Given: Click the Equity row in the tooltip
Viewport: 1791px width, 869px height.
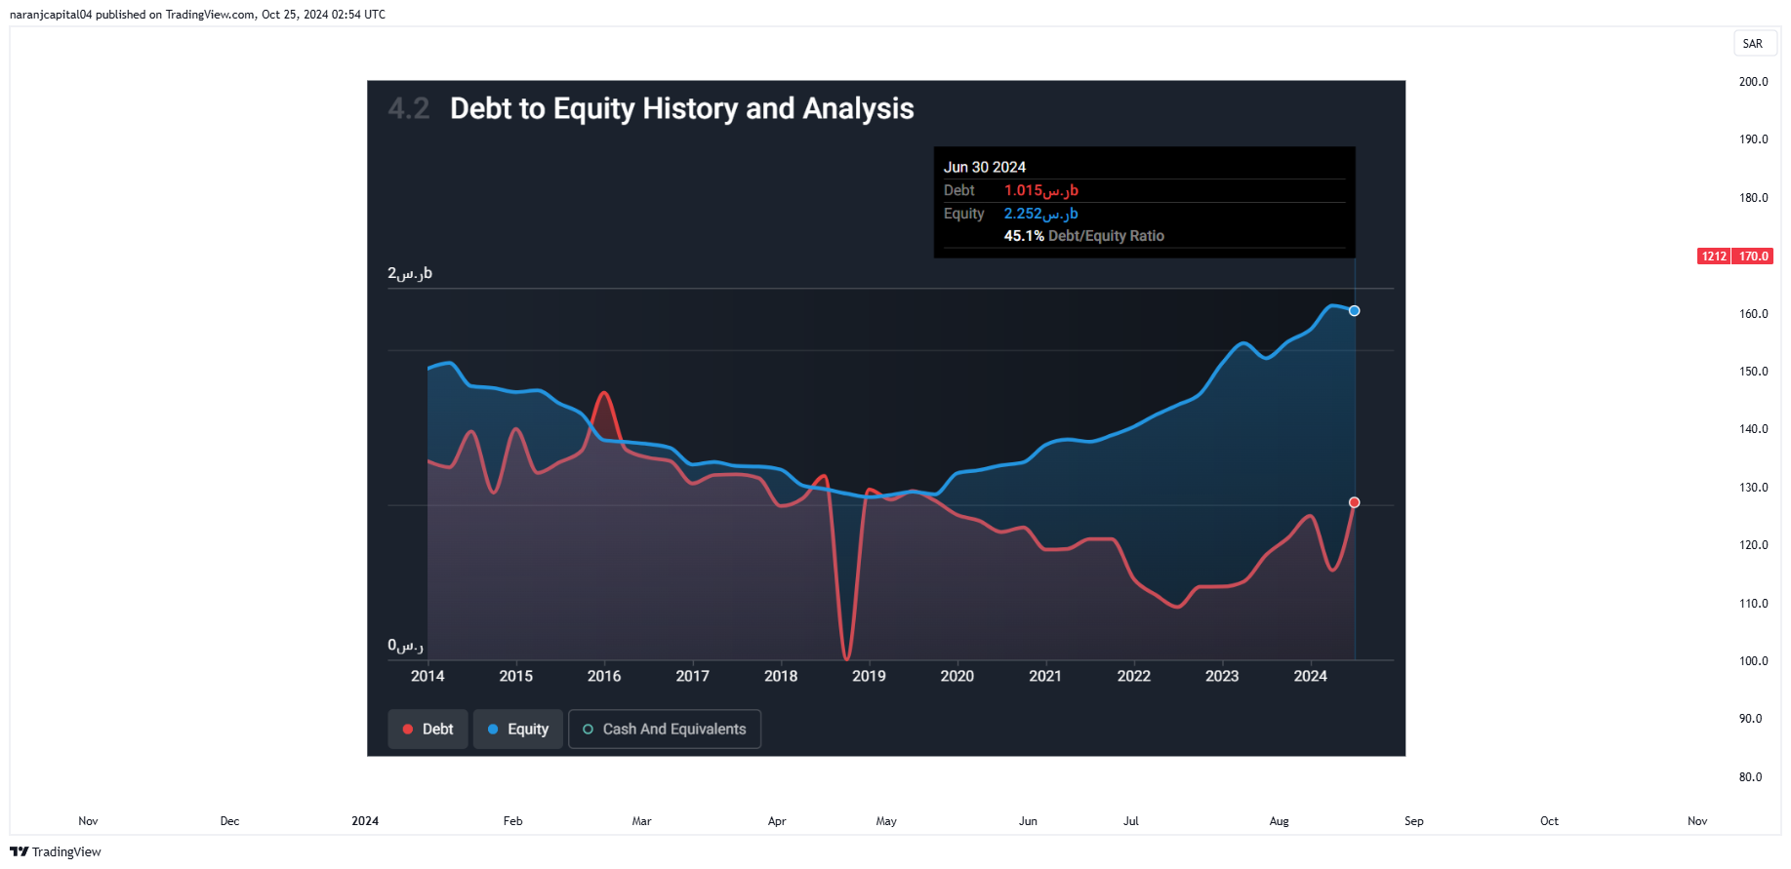Looking at the screenshot, I should pos(1144,214).
